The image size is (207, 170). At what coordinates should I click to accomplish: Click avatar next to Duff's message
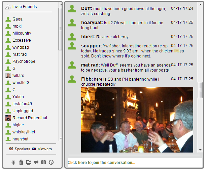coord(72,8)
